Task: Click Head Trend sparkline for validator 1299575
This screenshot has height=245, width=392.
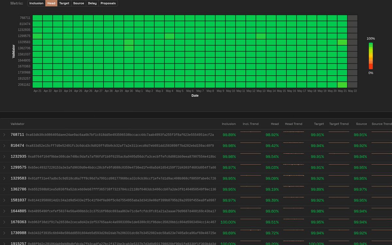Action: (x=293, y=165)
